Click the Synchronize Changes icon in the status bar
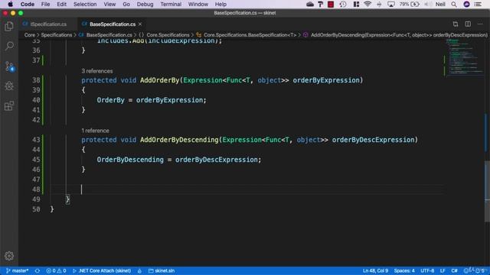Image resolution: width=490 pixels, height=275 pixels. tap(38, 270)
